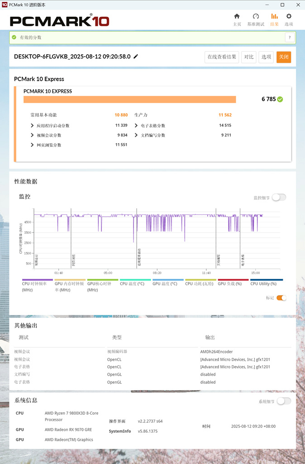Expand 电子表格分数 row

(x=136, y=126)
